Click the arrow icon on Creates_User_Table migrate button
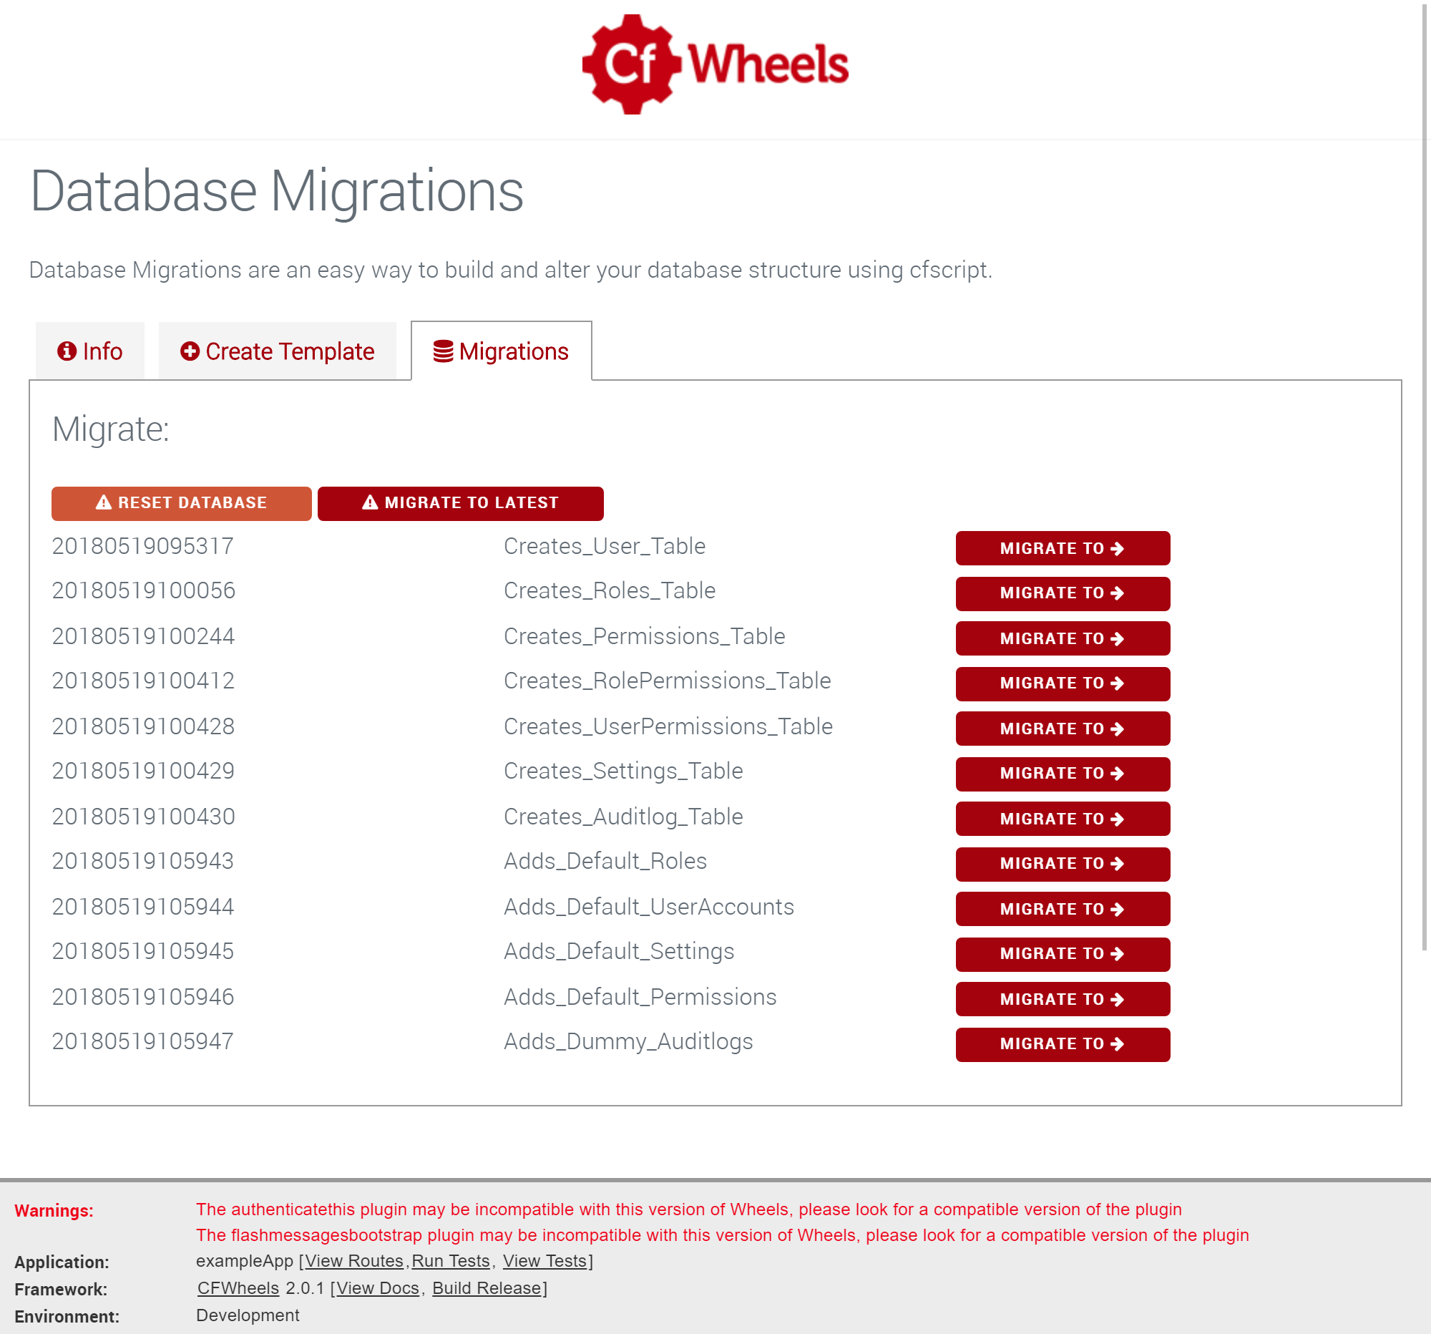This screenshot has height=1334, width=1431. pos(1116,549)
